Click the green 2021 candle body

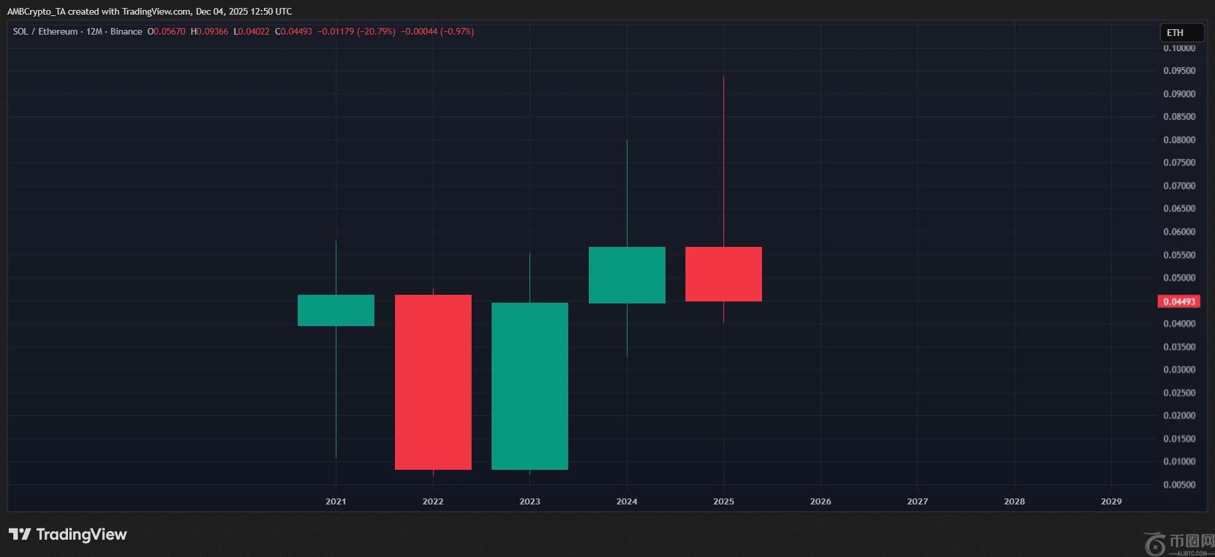point(336,310)
